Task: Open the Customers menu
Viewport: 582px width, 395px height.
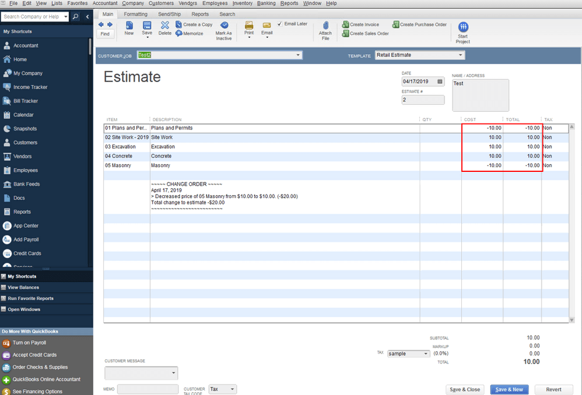Action: click(x=161, y=3)
